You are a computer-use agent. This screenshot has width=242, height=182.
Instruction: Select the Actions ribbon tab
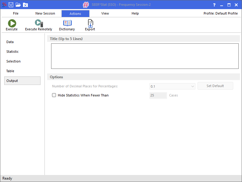pyautogui.click(x=75, y=14)
